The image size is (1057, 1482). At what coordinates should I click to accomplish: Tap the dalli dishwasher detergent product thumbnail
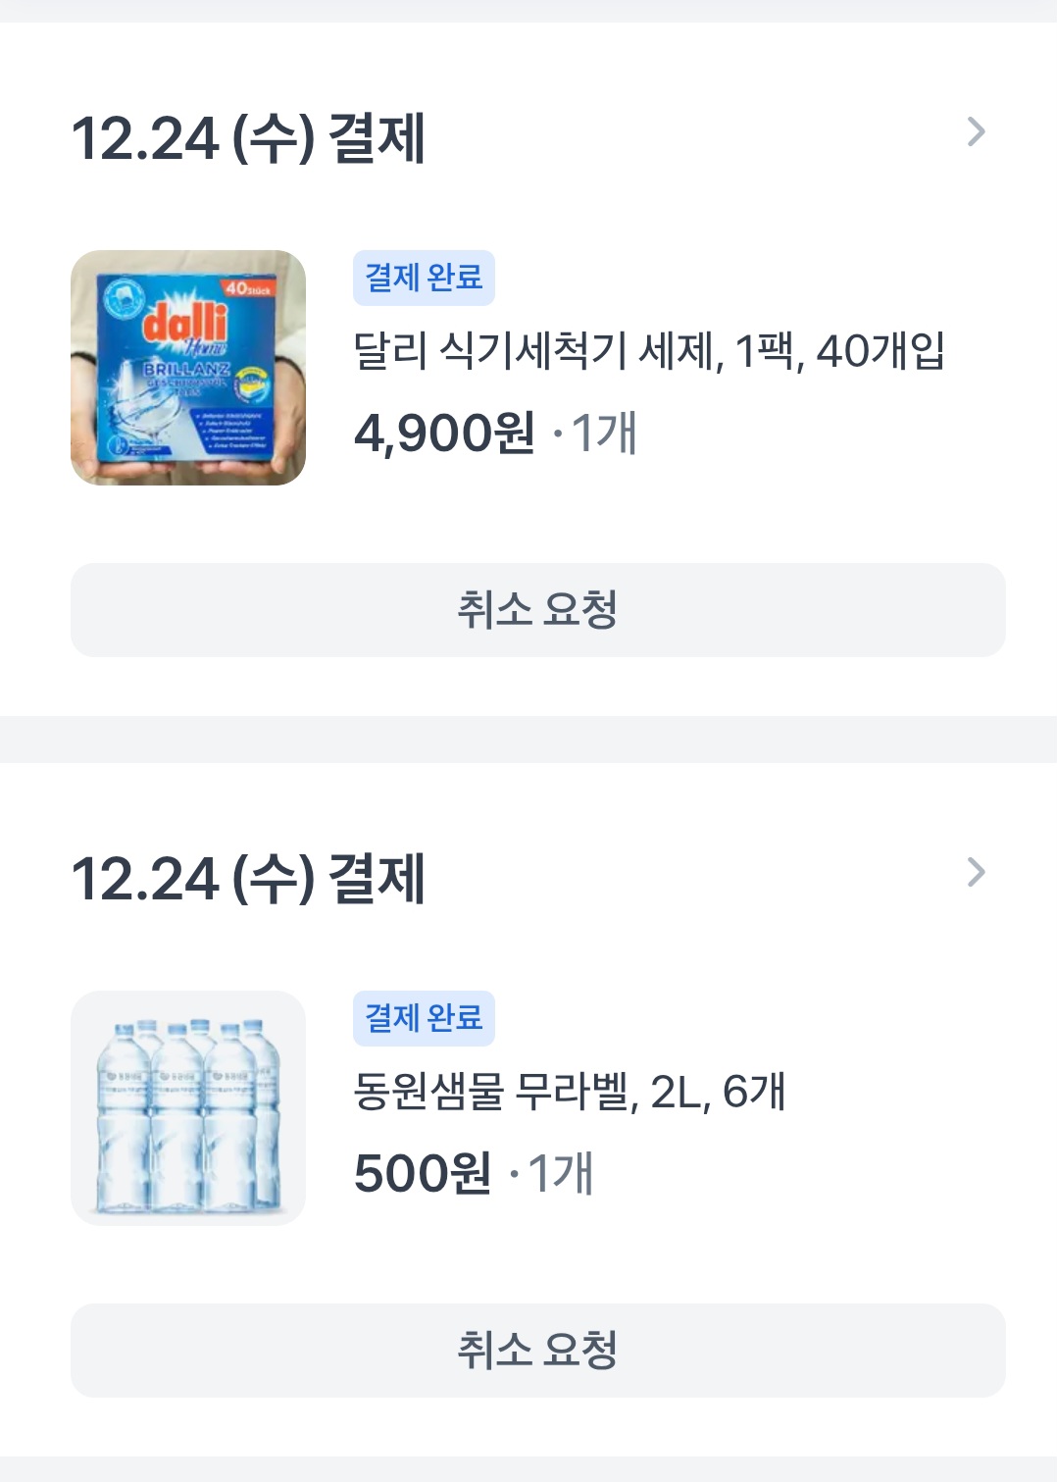pyautogui.click(x=188, y=368)
